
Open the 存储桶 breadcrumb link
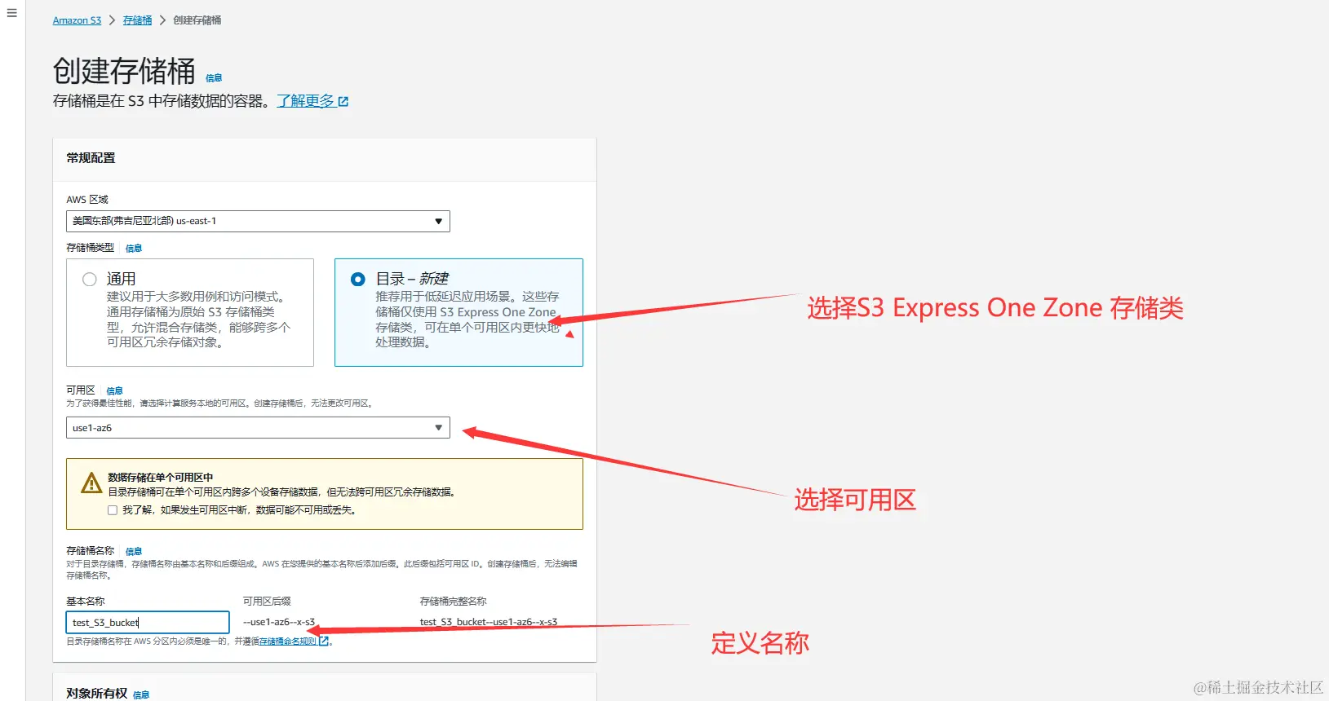coord(137,20)
